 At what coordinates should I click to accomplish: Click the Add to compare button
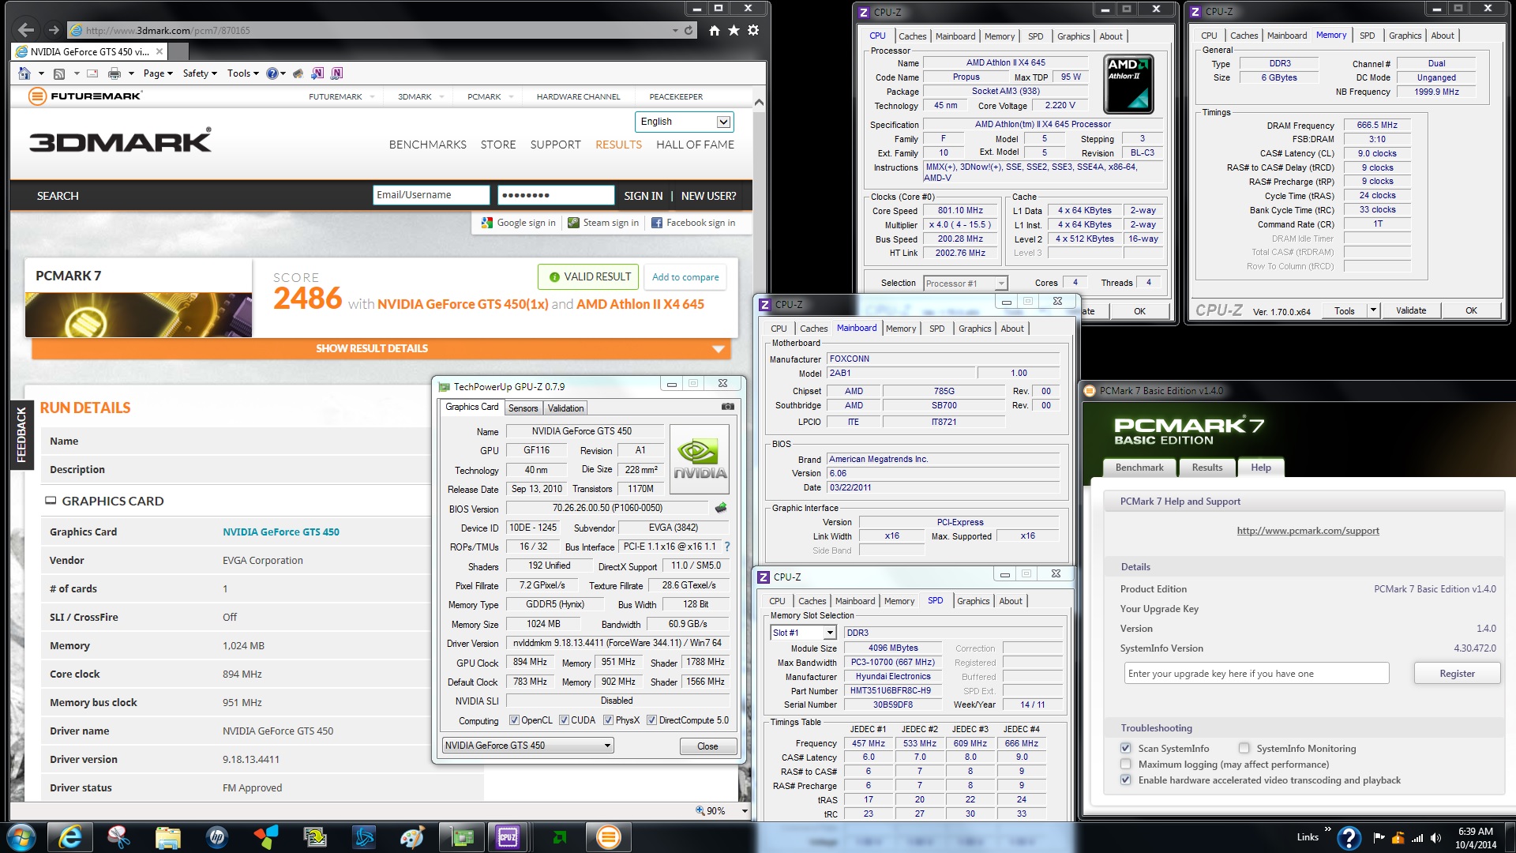click(685, 277)
